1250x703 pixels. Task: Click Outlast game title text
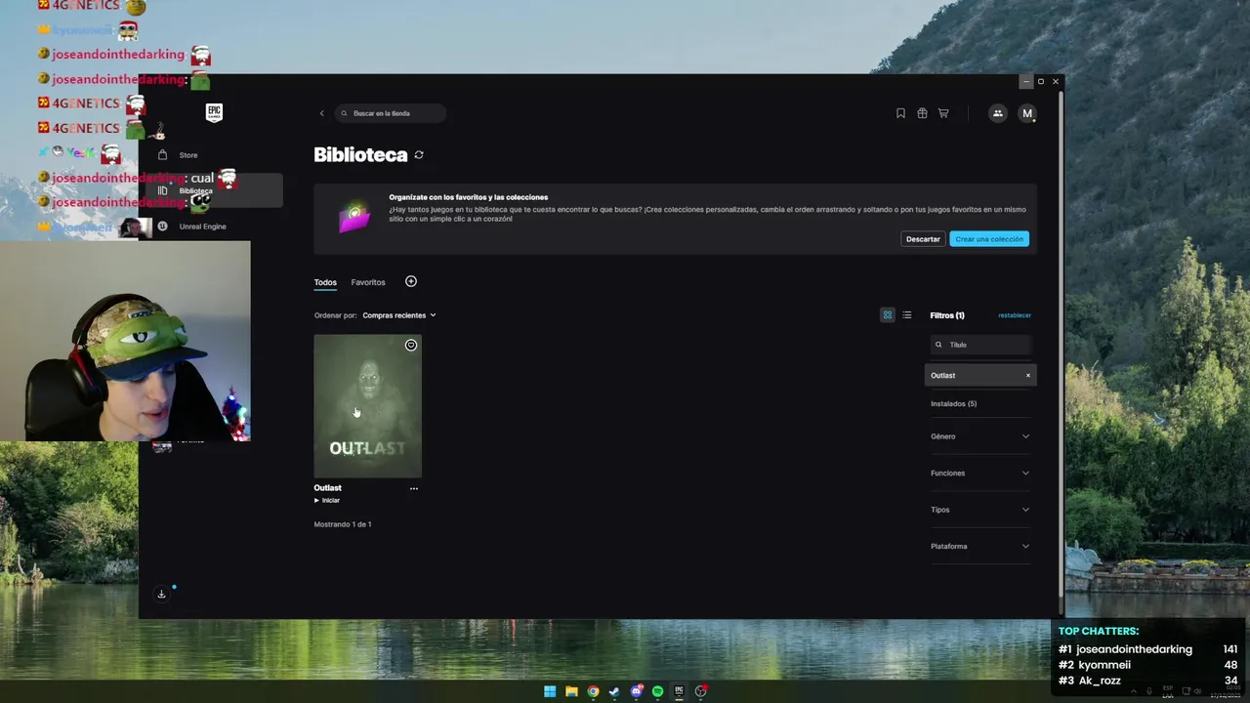[327, 488]
